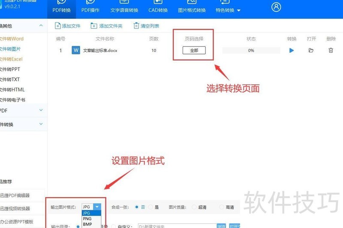343x228 pixels.
Task: Click the Word file icon in row 1
Action: [76, 50]
